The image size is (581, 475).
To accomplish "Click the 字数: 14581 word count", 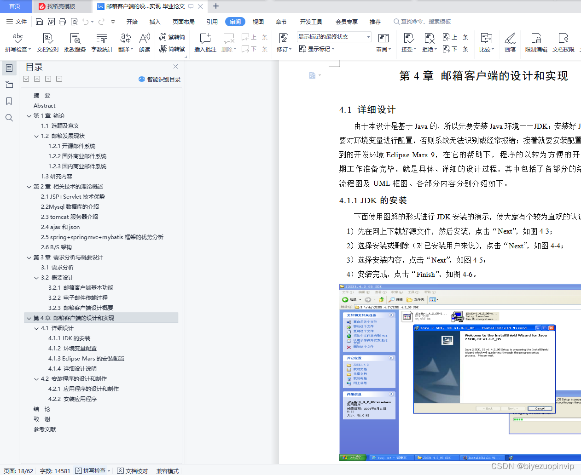I will pos(55,471).
